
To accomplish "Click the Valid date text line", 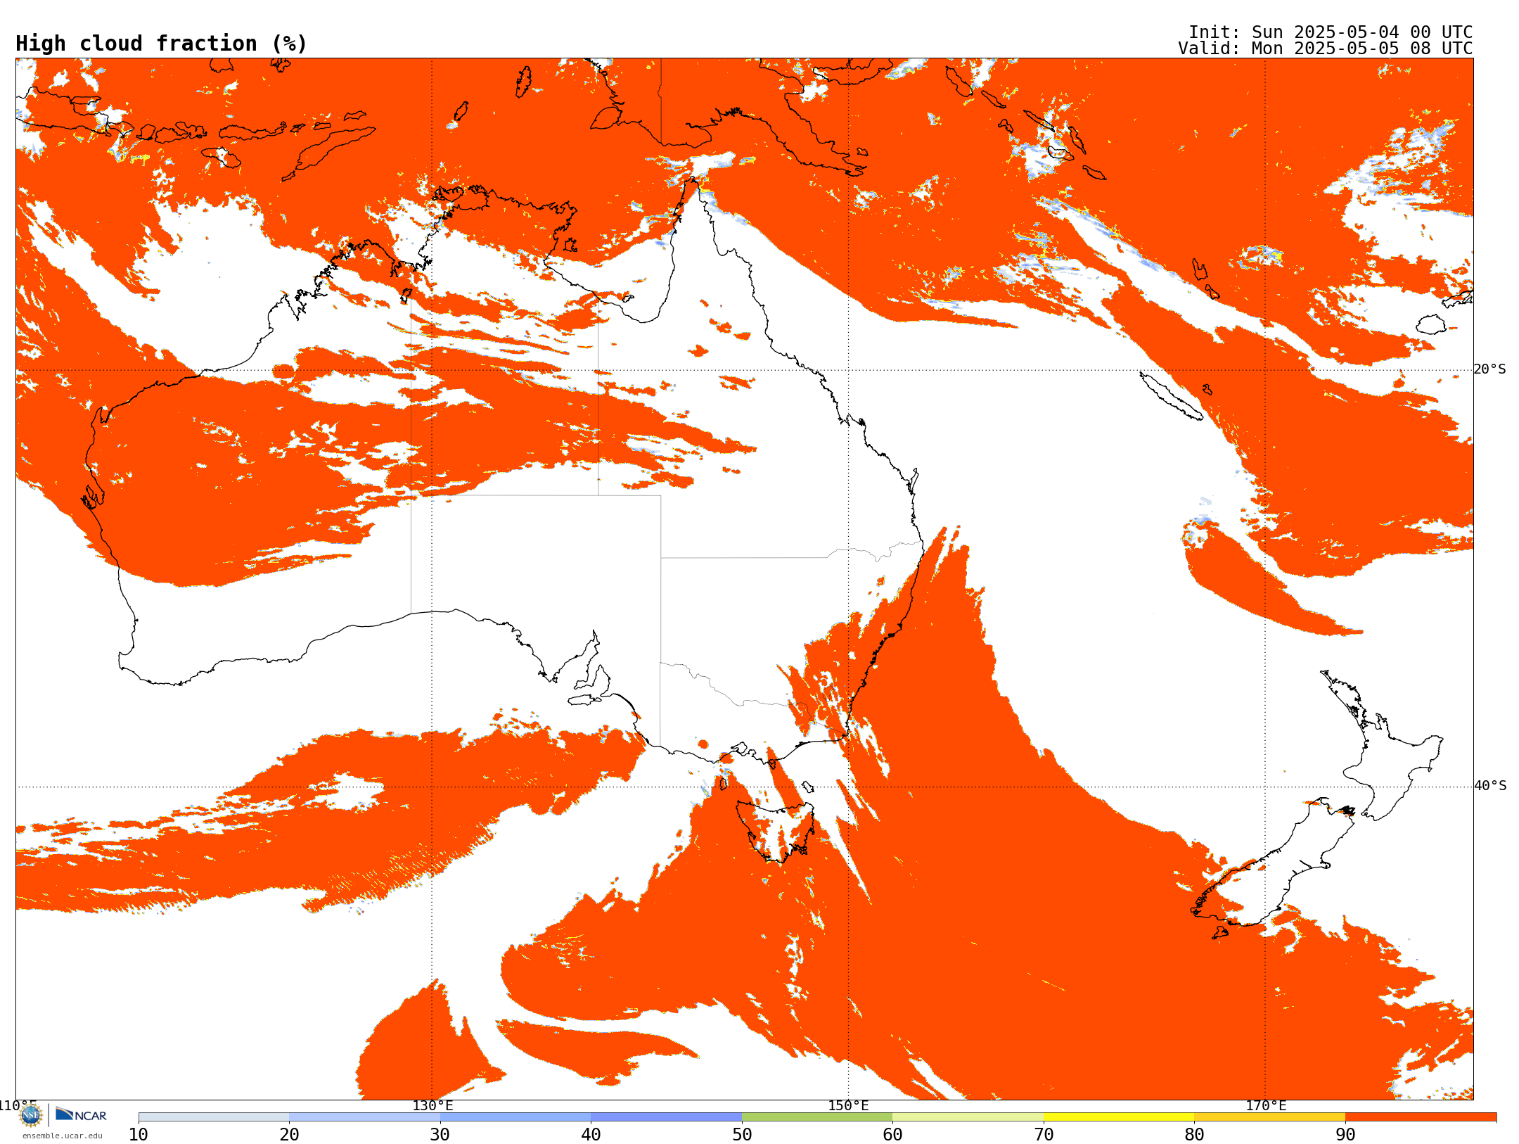I will click(x=1326, y=49).
